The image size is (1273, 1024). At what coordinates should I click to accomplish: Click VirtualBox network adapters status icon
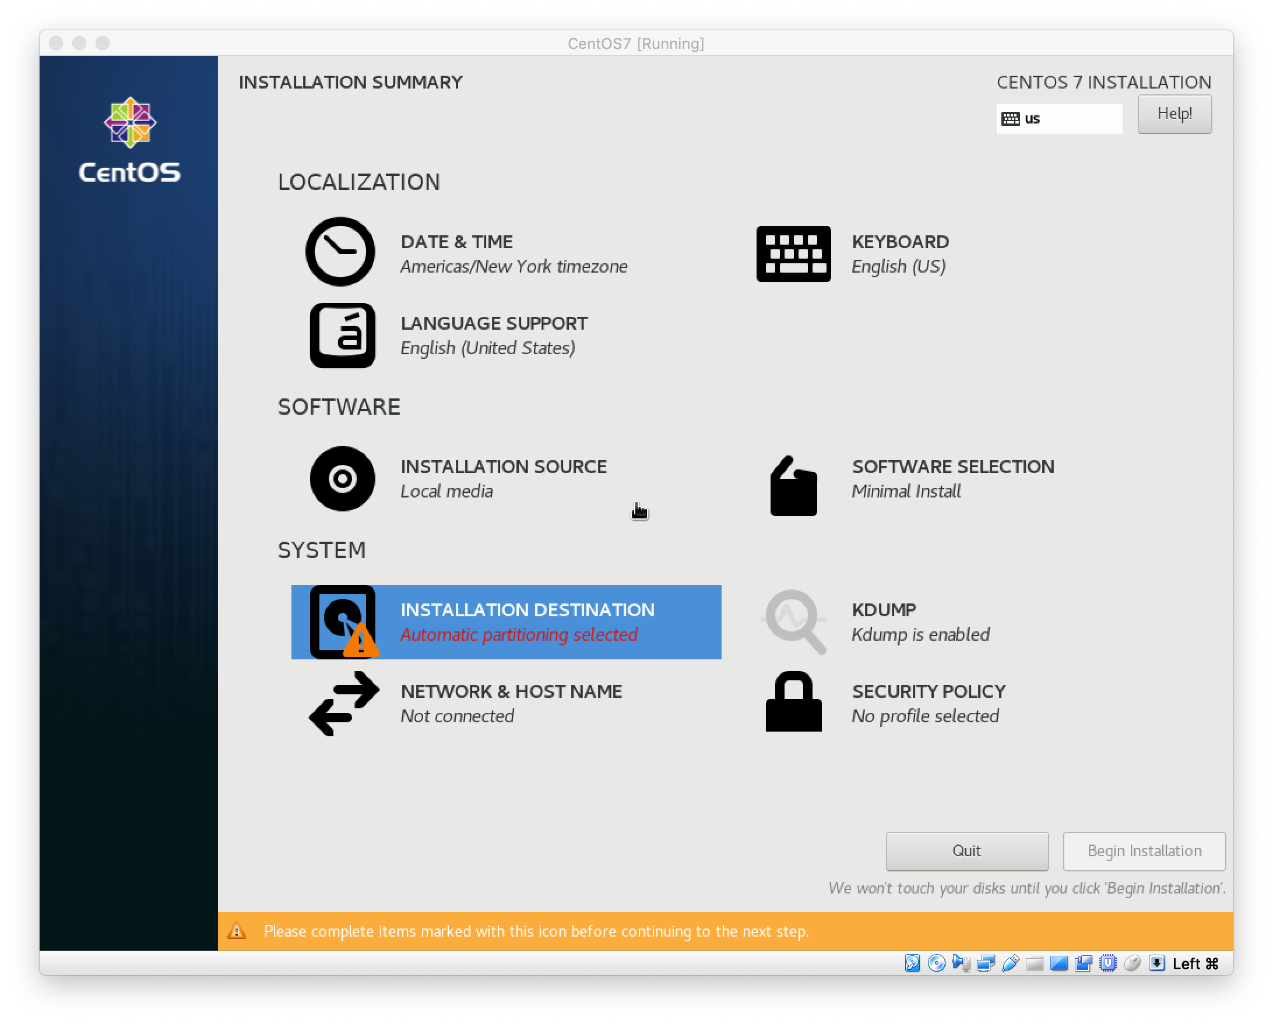tap(986, 963)
